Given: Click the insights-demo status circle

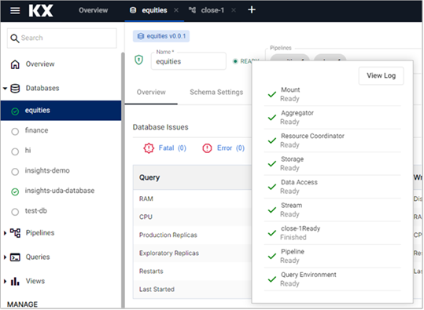Looking at the screenshot, I should [15, 172].
